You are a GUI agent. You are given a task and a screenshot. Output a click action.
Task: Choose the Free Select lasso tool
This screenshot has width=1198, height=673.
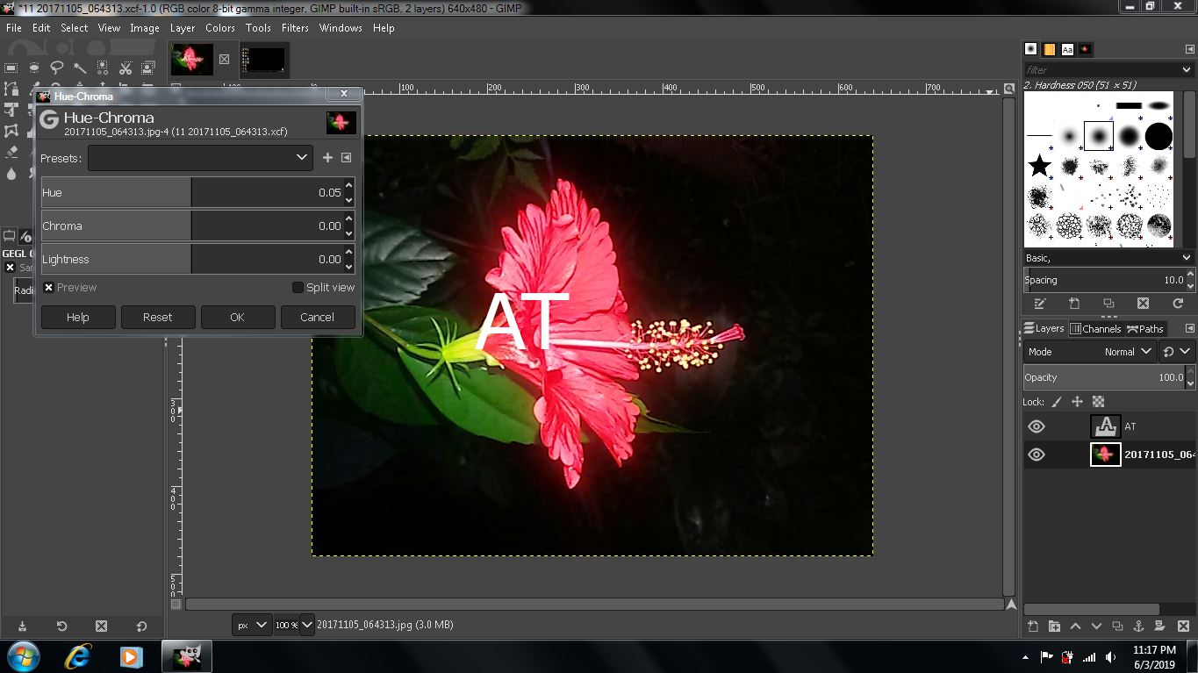click(x=57, y=68)
